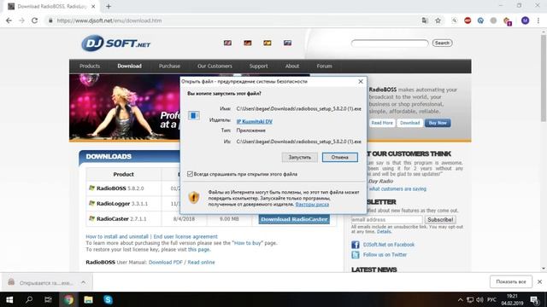547x307 pixels.
Task: Close the downloads bar
Action: pyautogui.click(x=539, y=281)
